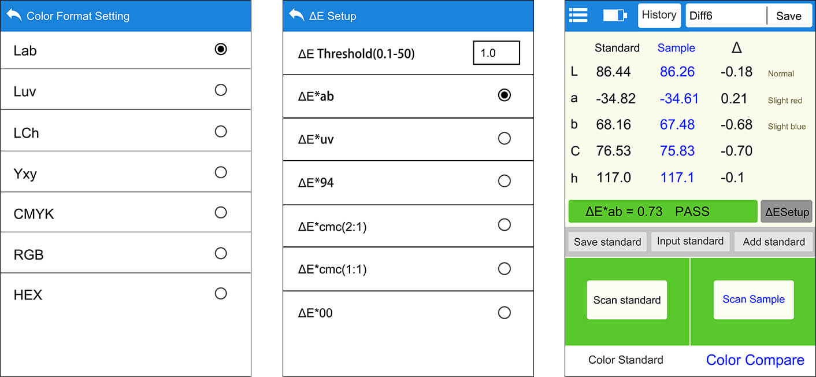Click the Color Format Setting title

click(78, 16)
